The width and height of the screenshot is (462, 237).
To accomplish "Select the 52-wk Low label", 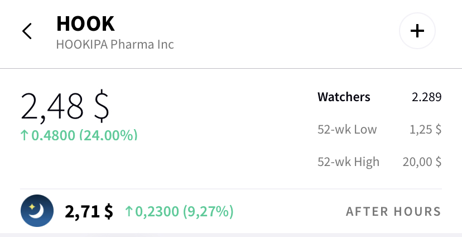I will (347, 129).
